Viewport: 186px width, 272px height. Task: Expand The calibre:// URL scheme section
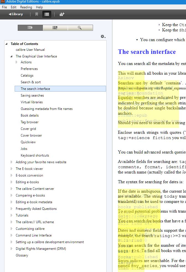coord(11,222)
